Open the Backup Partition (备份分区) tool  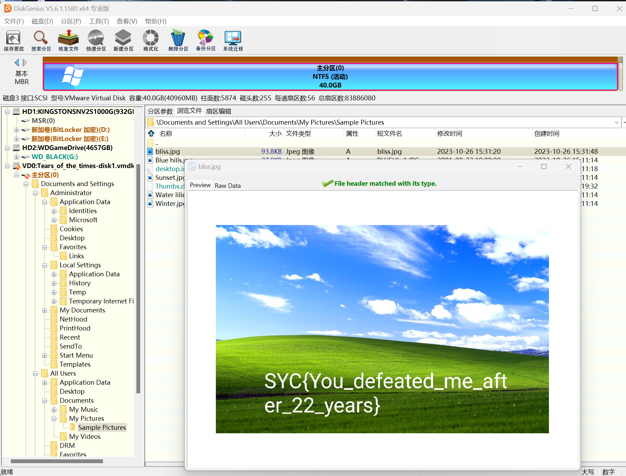tap(205, 41)
